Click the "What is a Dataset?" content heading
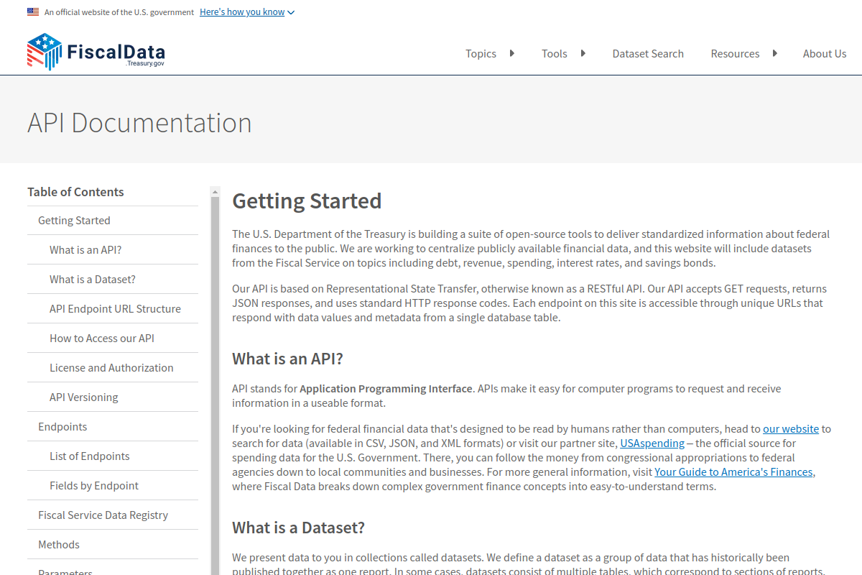This screenshot has width=862, height=575. (298, 528)
